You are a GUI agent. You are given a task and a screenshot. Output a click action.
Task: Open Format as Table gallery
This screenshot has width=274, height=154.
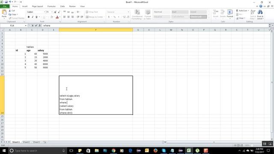pos(147,14)
